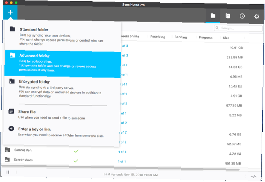
Task: Click the green checkmark for Screenshots
Action: (76, 161)
